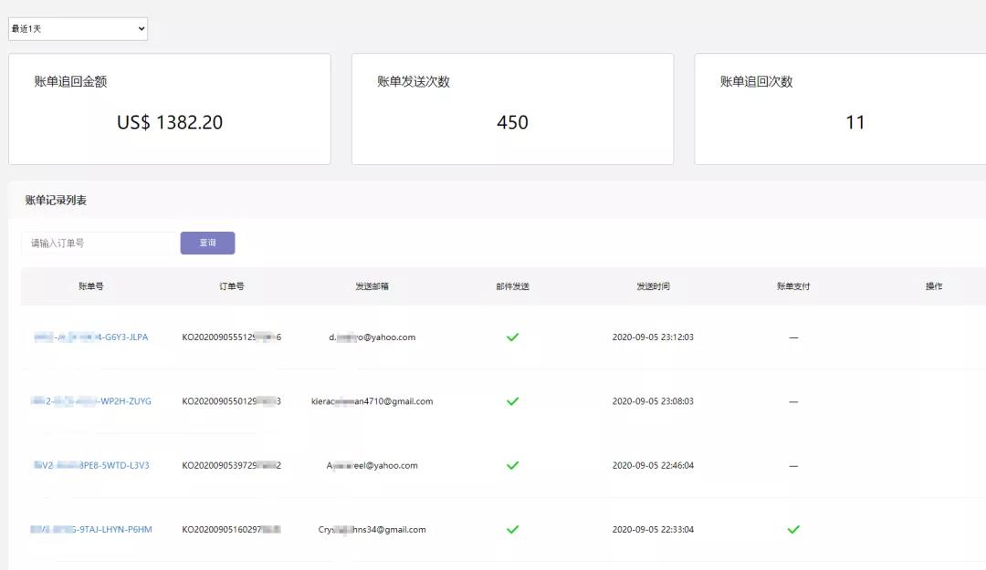Click the 账单支付 column header
Screen dimensions: 986x570
point(793,286)
